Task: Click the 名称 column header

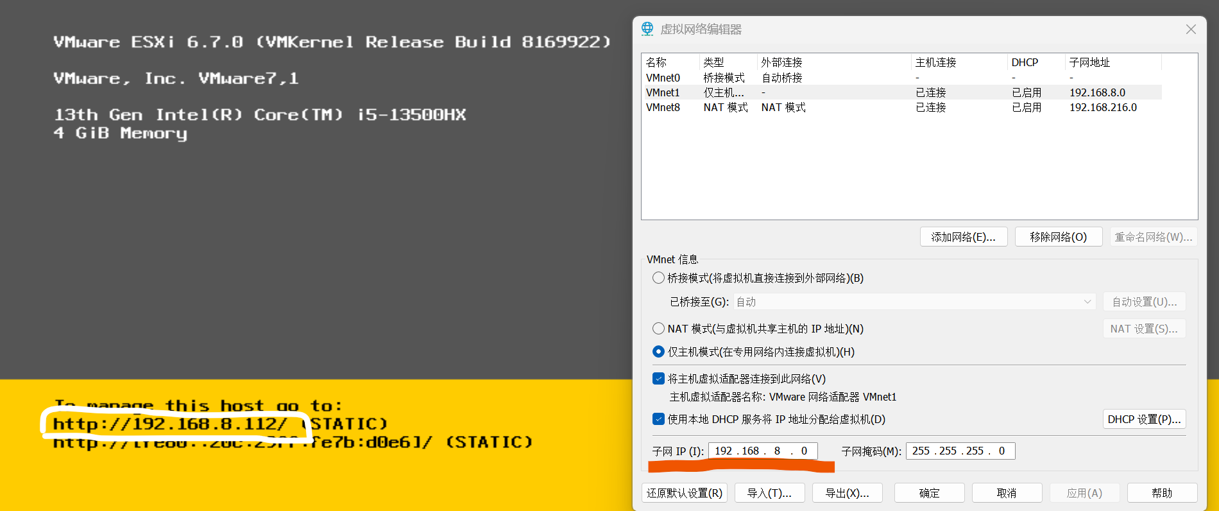Action: pyautogui.click(x=671, y=62)
